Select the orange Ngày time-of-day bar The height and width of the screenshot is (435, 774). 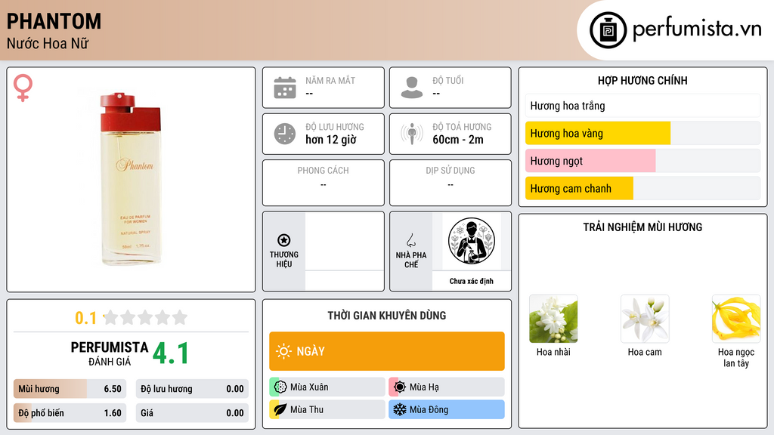387,351
